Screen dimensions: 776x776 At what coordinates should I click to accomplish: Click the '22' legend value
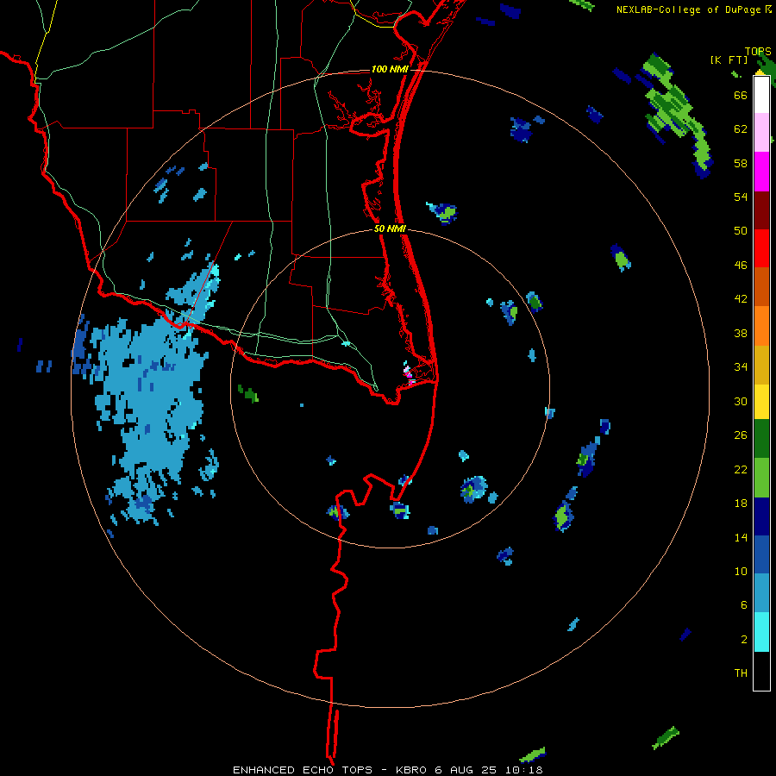pyautogui.click(x=741, y=469)
